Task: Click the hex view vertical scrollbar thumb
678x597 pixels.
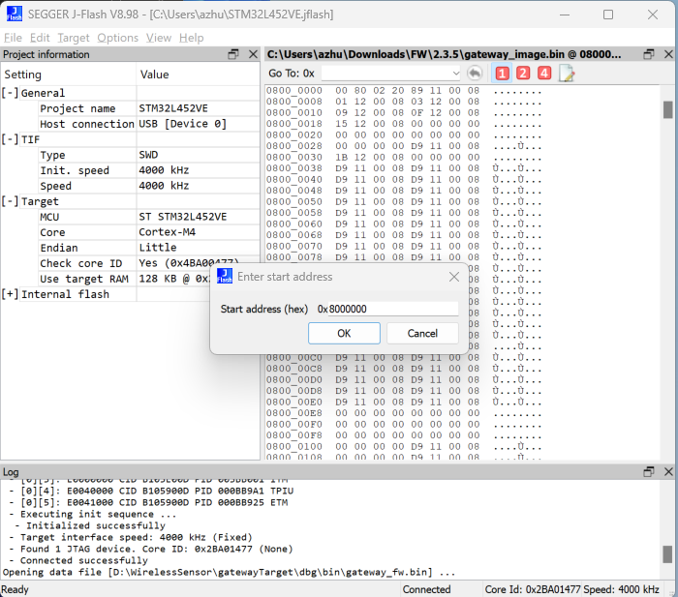Action: click(x=667, y=109)
